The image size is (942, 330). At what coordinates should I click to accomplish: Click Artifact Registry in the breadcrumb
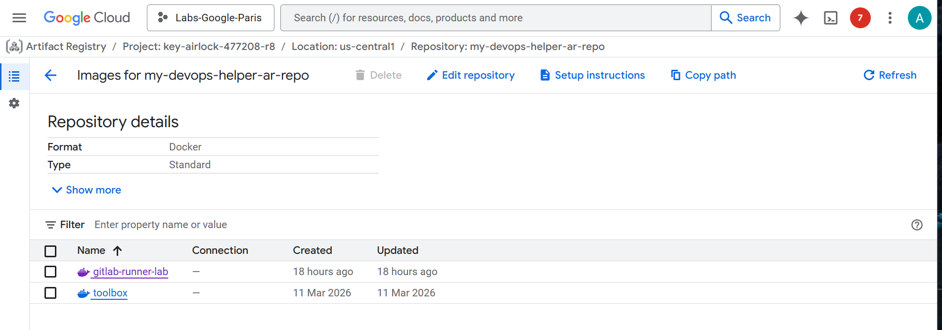click(x=66, y=47)
